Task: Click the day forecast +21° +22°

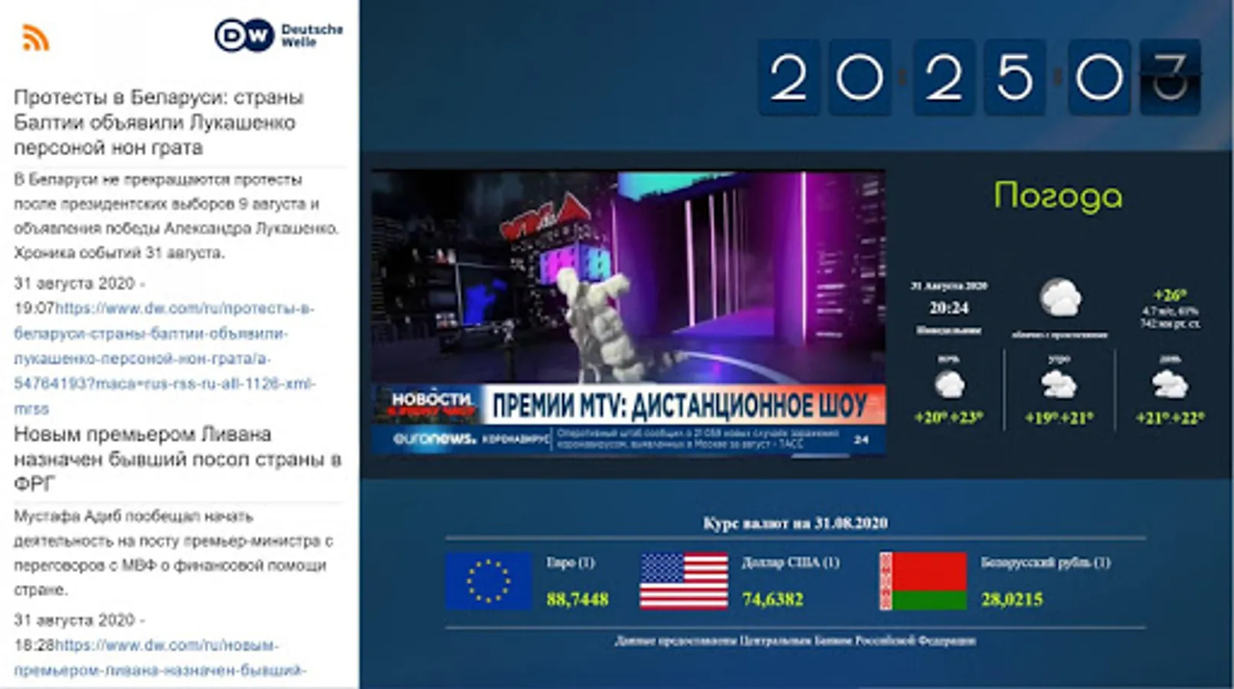Action: pos(1170,418)
